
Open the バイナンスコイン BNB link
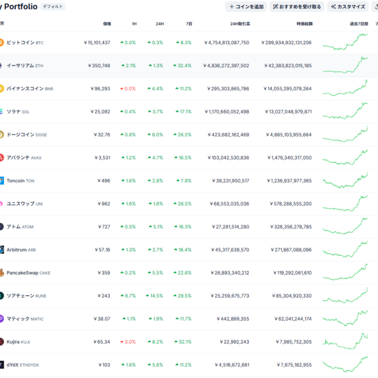(30, 89)
